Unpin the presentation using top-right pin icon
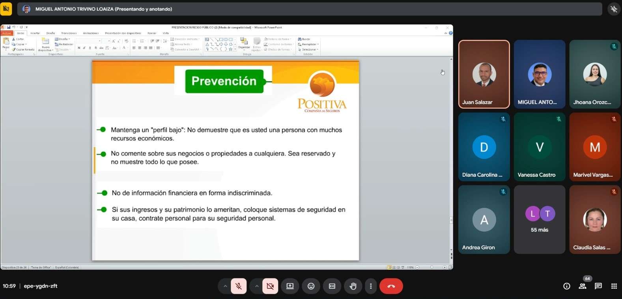 point(614,9)
